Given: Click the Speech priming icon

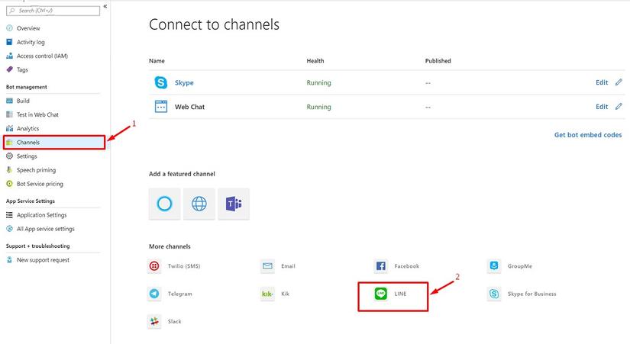Looking at the screenshot, I should click(x=9, y=170).
